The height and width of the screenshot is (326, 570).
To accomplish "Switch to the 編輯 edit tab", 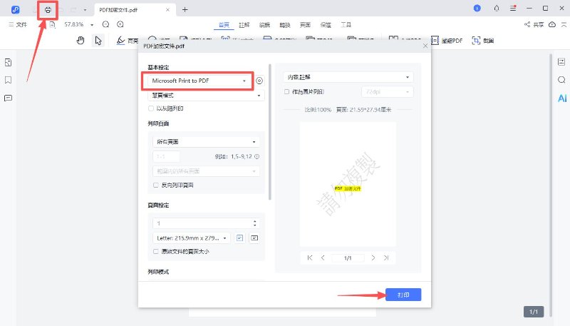I will (x=264, y=25).
